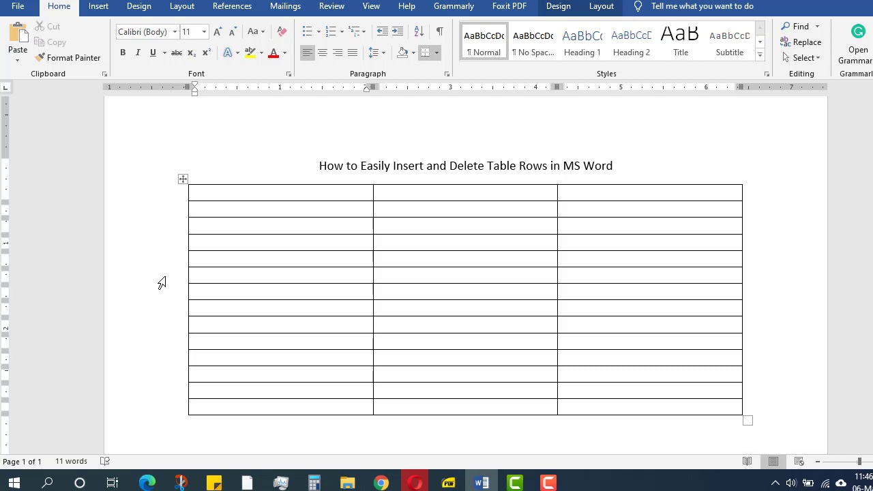Image resolution: width=873 pixels, height=491 pixels.
Task: Open the font size dropdown
Action: 203,32
